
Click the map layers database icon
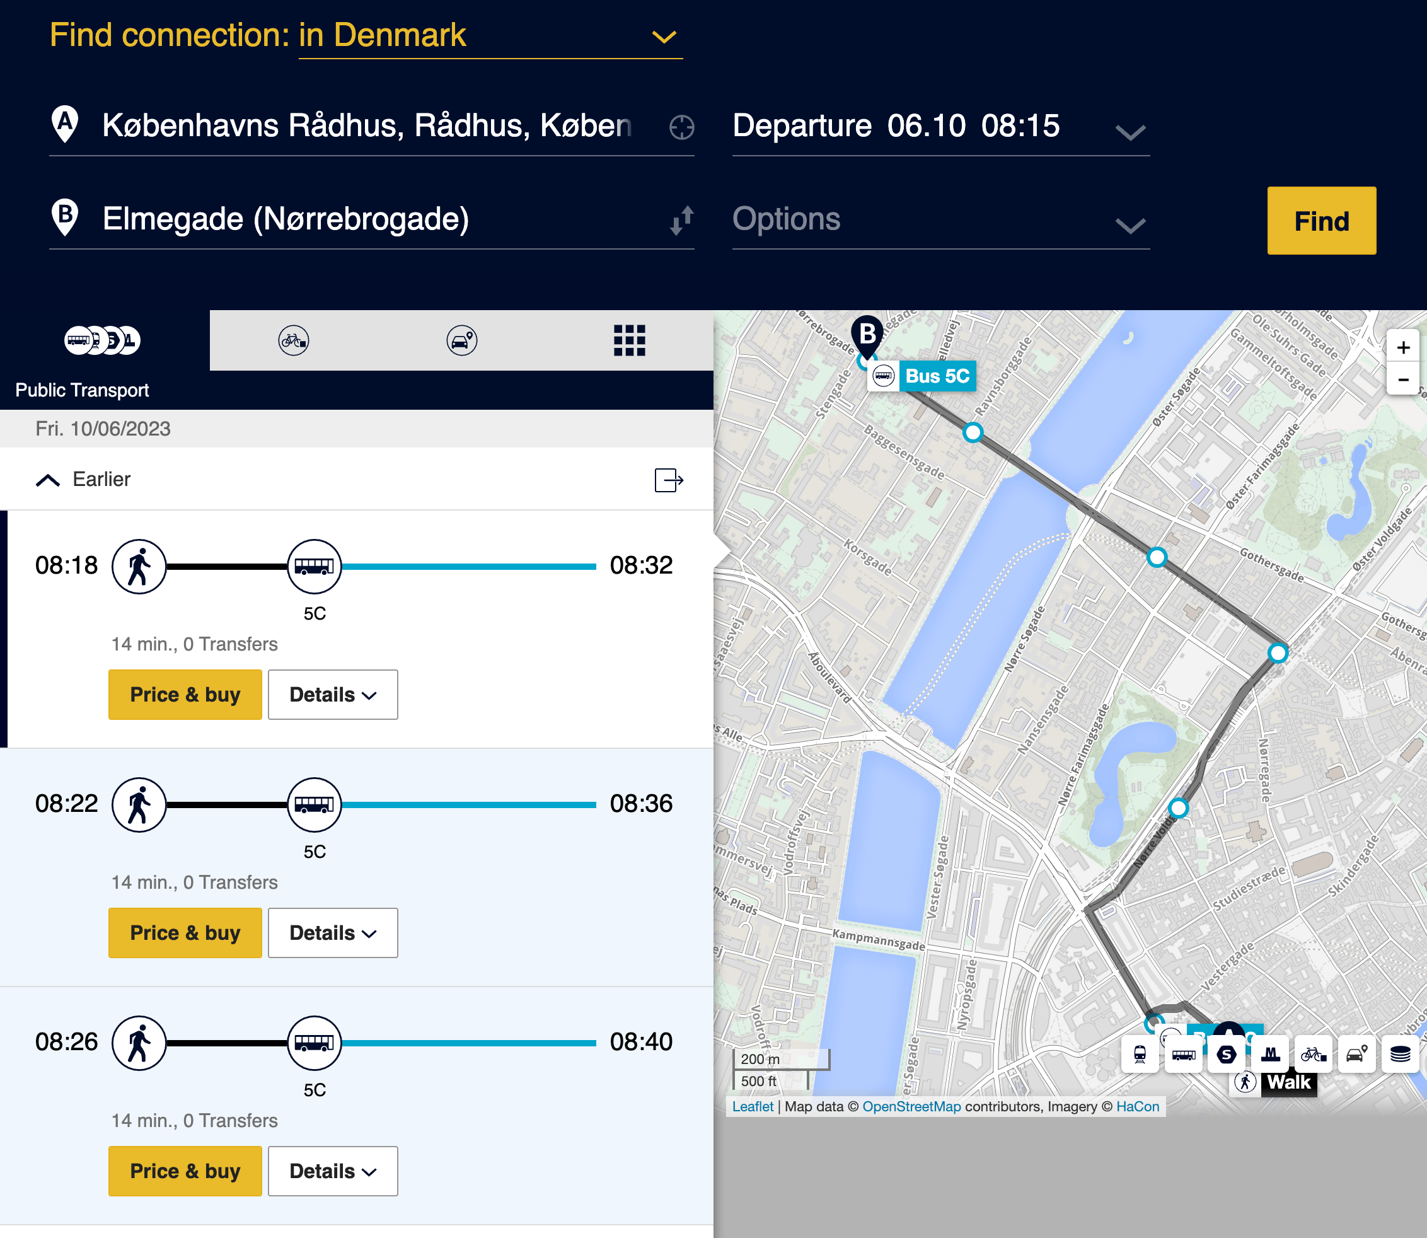click(x=1401, y=1053)
